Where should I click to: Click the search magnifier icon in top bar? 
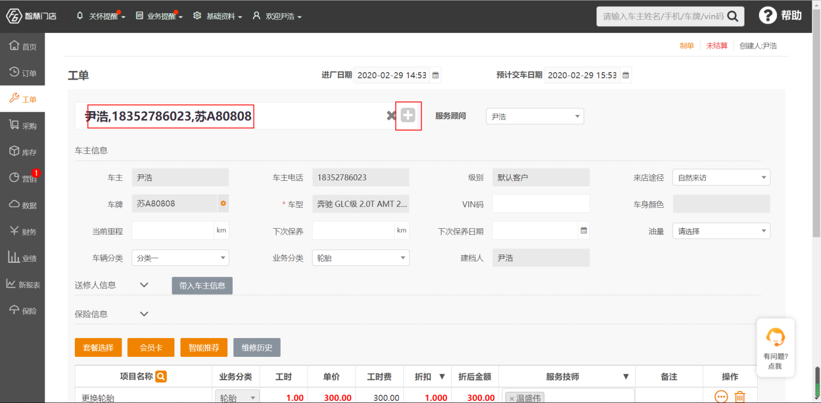point(732,16)
